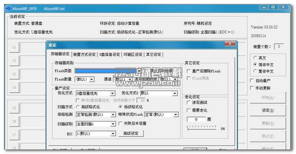The height and width of the screenshot is (154, 296).
Task: Click the Version: 03.00.02 text
Action: pyautogui.click(x=264, y=27)
